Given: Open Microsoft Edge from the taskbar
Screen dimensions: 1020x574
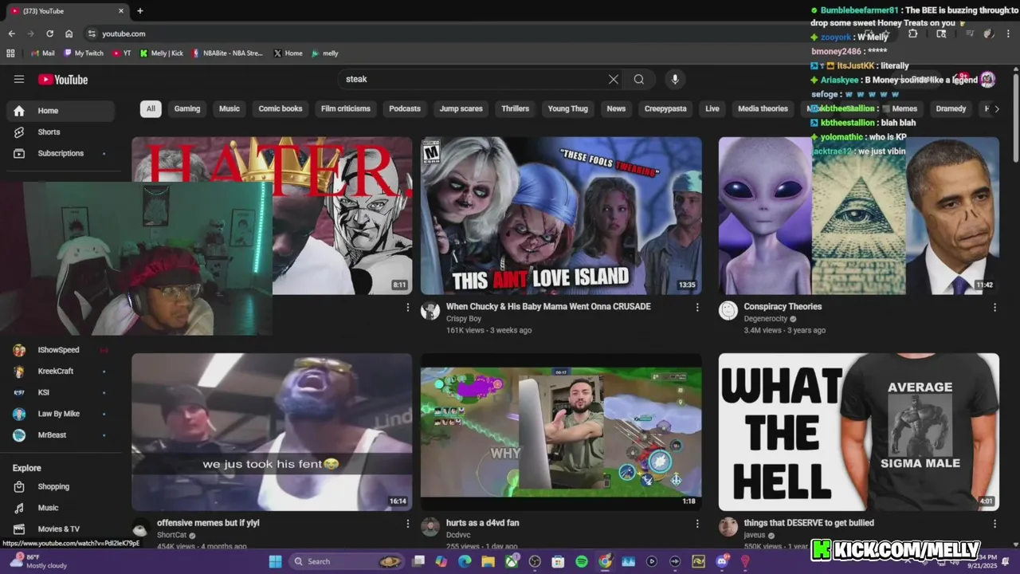Looking at the screenshot, I should pyautogui.click(x=465, y=561).
